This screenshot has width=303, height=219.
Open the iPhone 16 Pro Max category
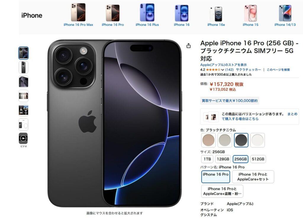(x=78, y=15)
